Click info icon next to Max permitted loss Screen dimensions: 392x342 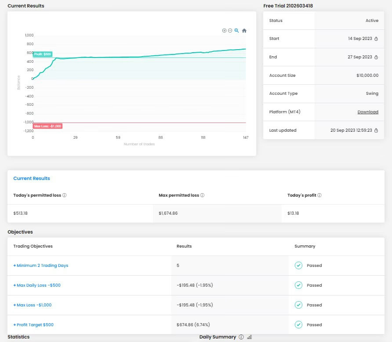(202, 195)
